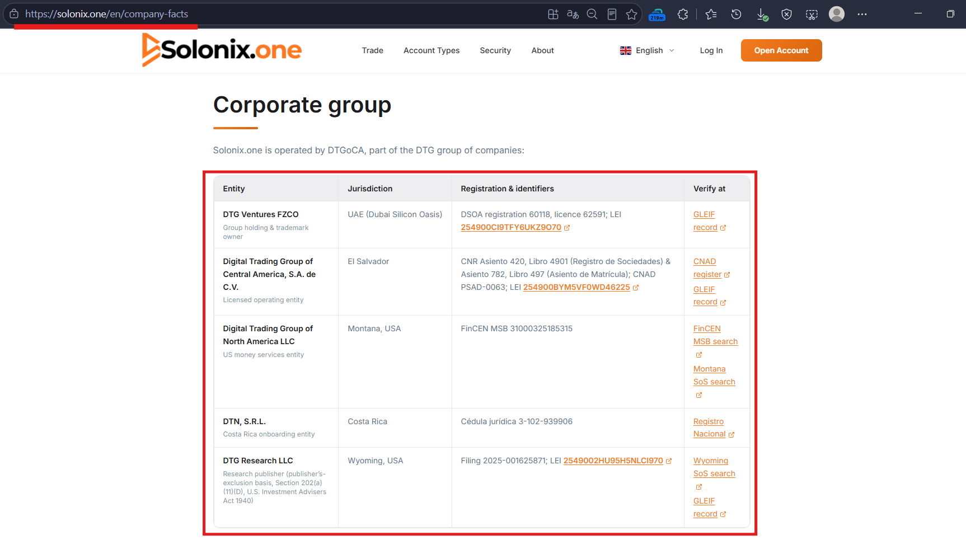This screenshot has width=966, height=540.
Task: Select the DTG Ventures FZCO entity name
Action: pos(261,214)
